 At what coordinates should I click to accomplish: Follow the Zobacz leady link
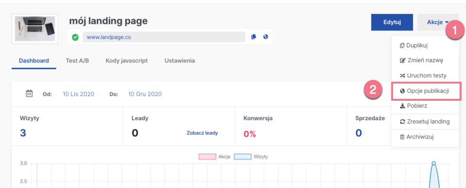click(202, 133)
